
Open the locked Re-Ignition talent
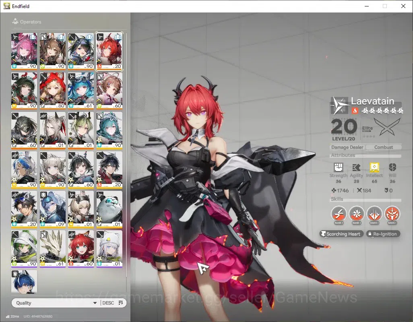coord(383,234)
